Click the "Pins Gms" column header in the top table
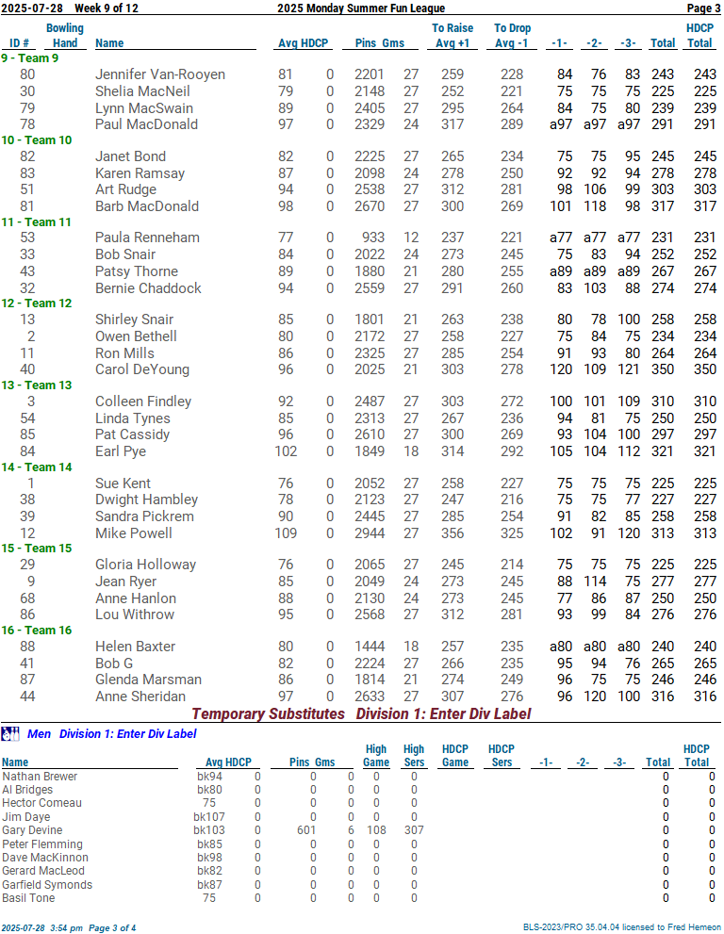This screenshot has height=934, width=724. tap(379, 43)
